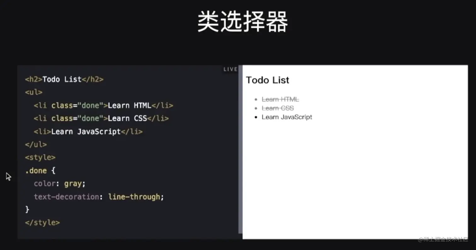Click the gray color value
Viewport: 476px width, 250px height.
73,183
